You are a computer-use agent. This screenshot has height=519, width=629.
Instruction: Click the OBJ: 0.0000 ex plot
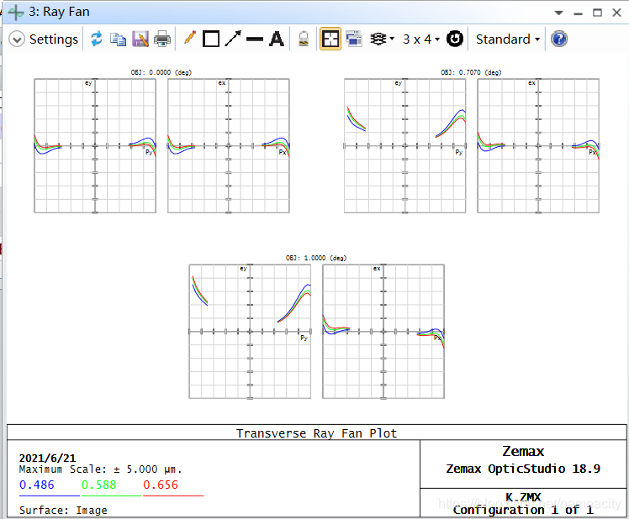tap(229, 146)
